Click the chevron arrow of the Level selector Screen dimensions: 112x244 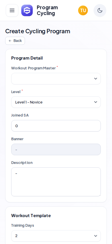click(96, 102)
